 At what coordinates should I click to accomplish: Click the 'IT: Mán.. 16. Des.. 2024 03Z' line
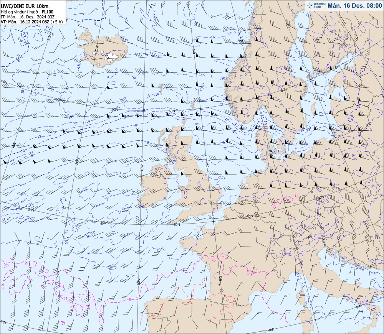28,17
